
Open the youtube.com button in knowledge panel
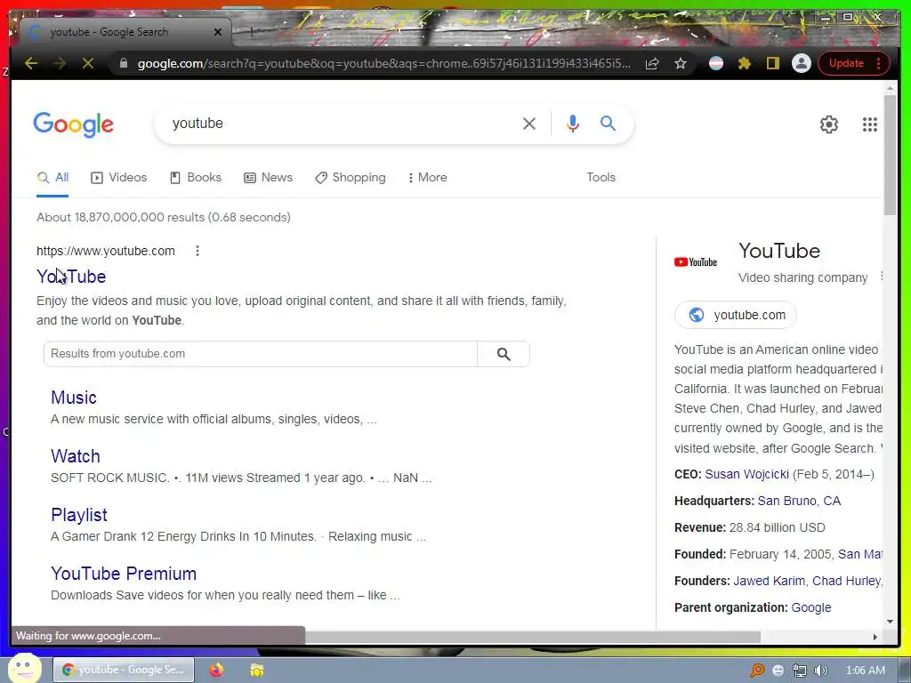[x=736, y=315]
